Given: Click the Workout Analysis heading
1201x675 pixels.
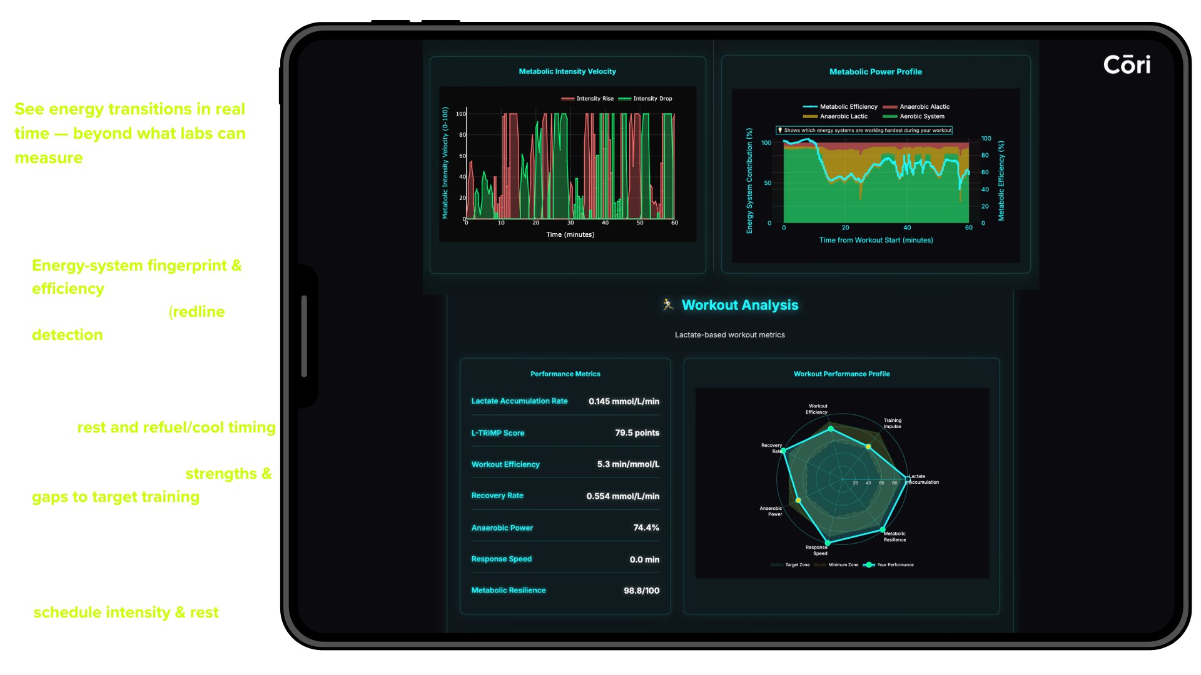Looking at the screenshot, I should tap(740, 306).
